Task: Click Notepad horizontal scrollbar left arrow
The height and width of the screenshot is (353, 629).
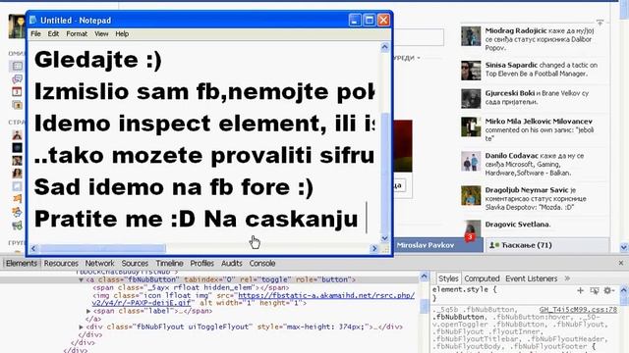Action: 33,249
